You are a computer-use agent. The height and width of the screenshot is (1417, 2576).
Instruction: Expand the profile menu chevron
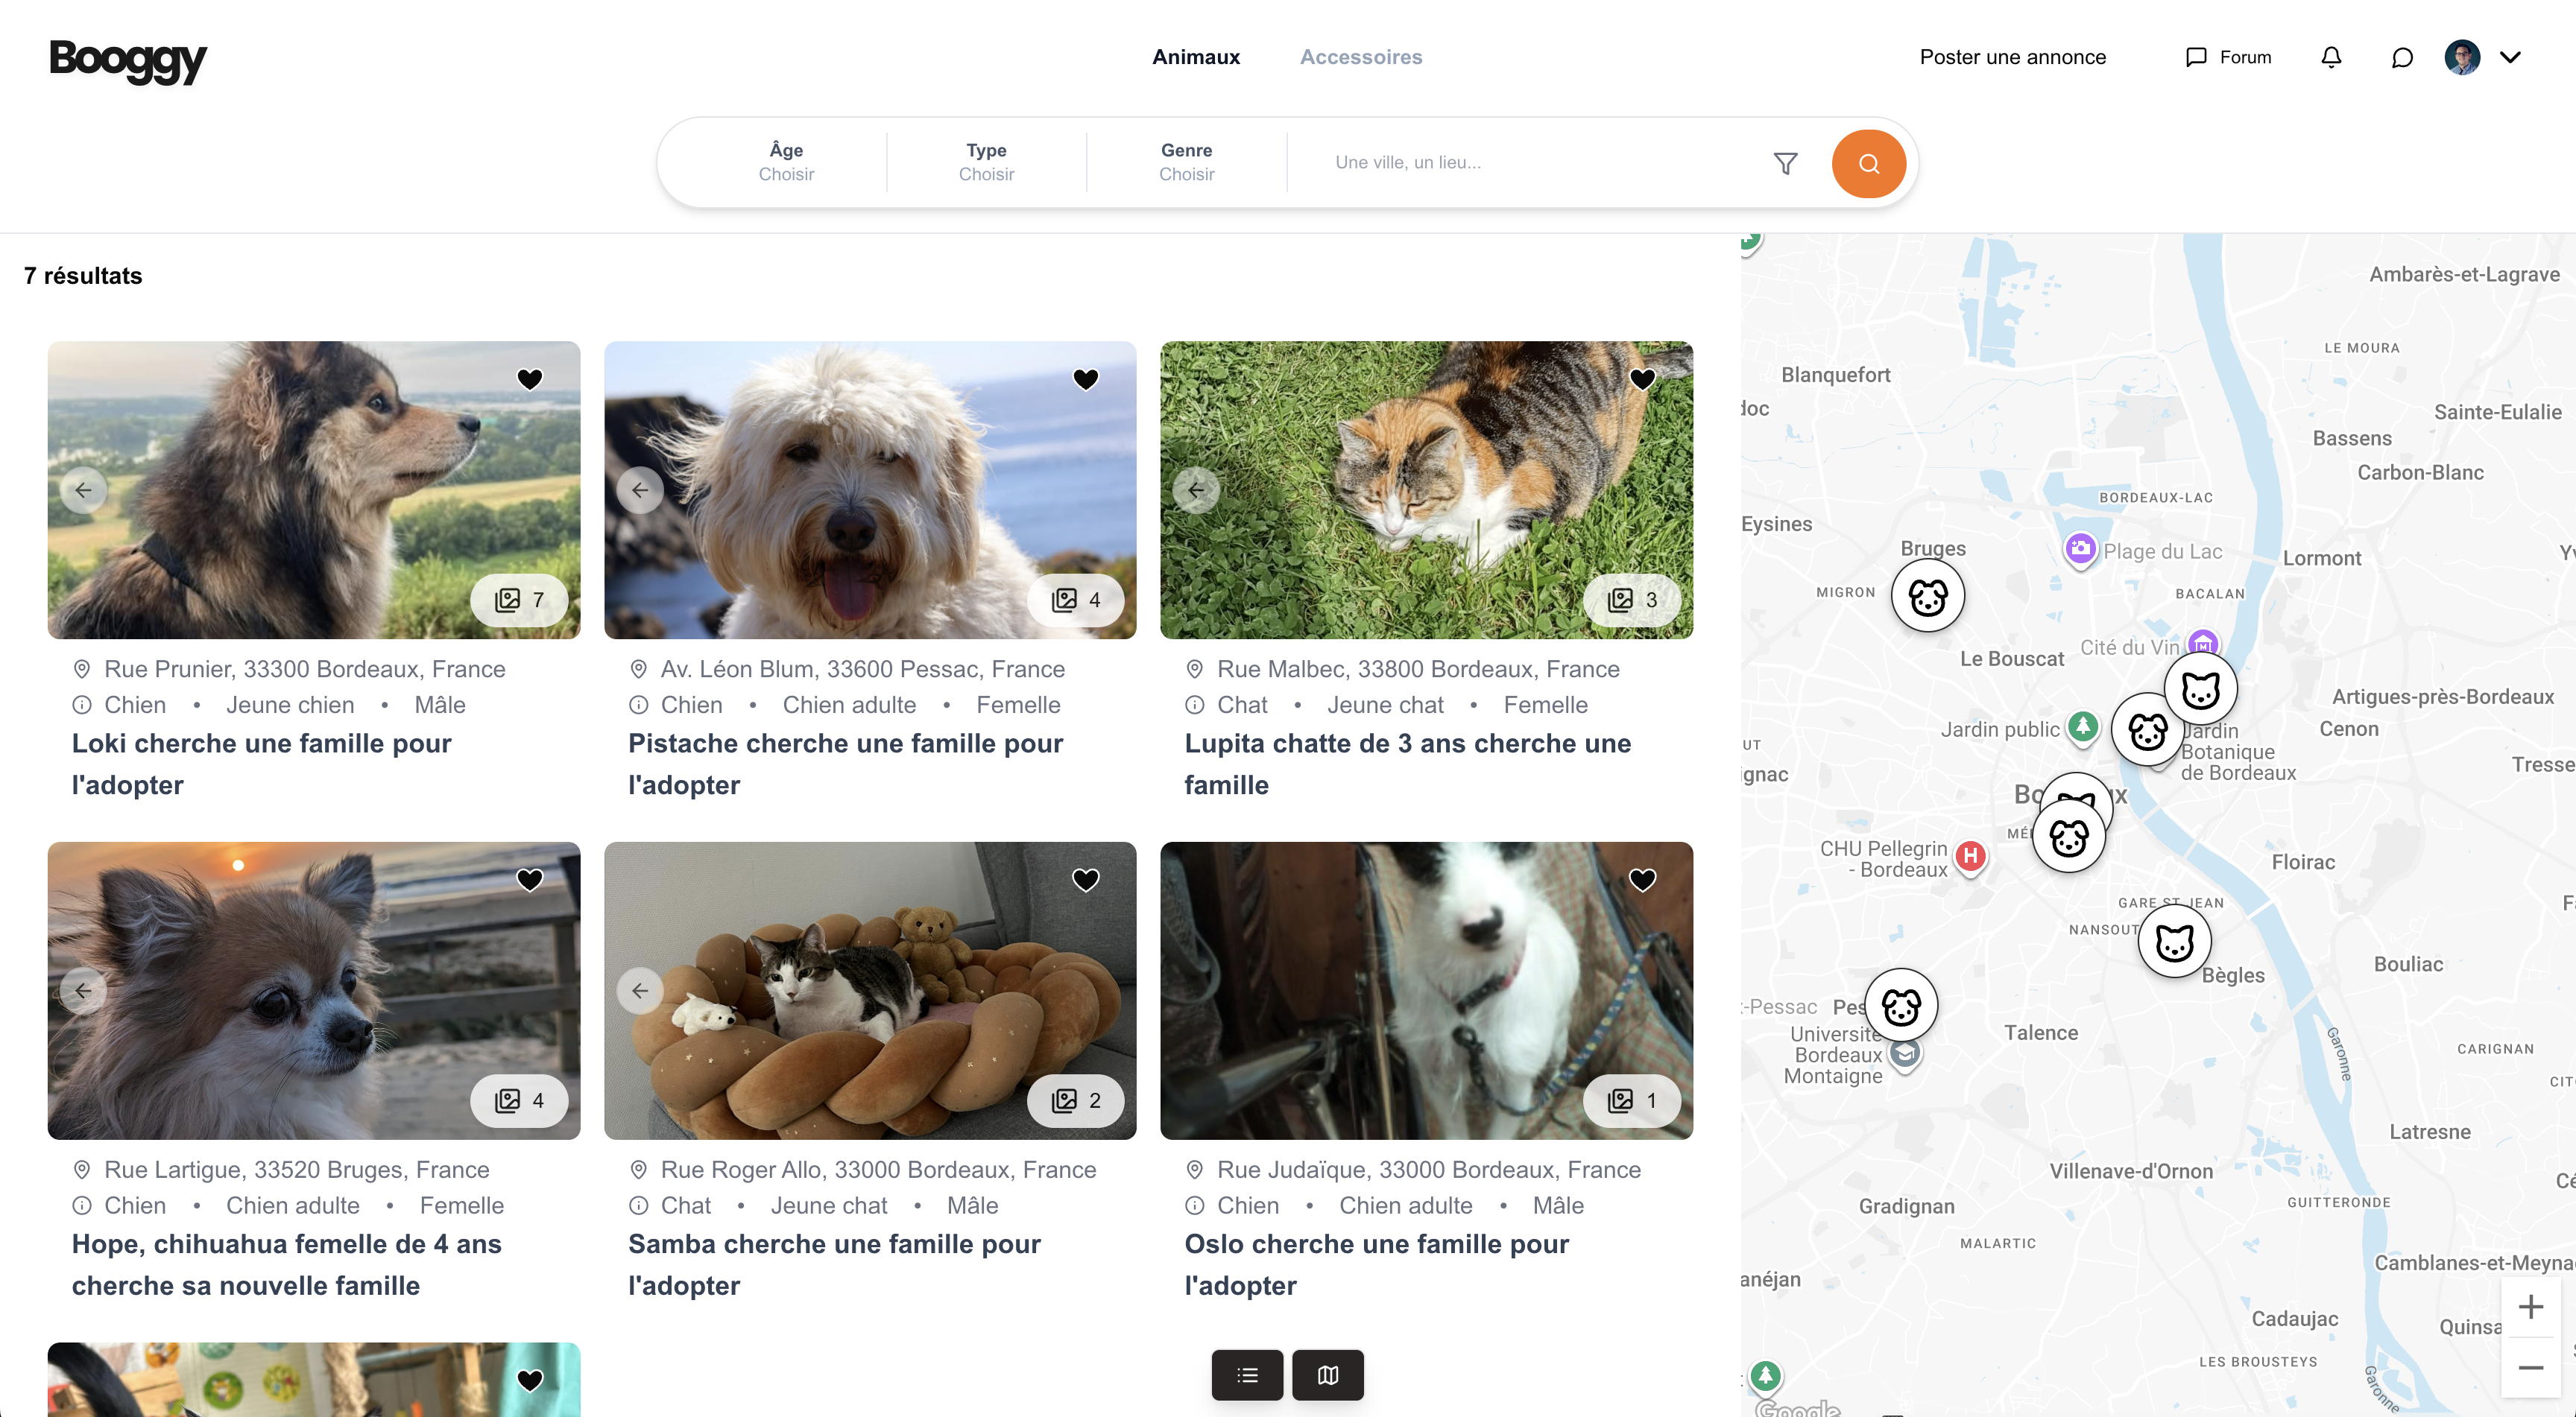coord(2510,57)
